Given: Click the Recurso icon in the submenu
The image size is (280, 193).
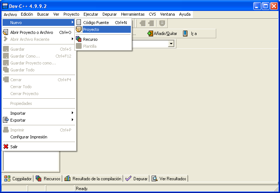Looking at the screenshot, I should pos(79,39).
